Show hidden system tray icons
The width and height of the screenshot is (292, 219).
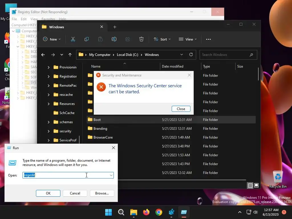(240, 212)
